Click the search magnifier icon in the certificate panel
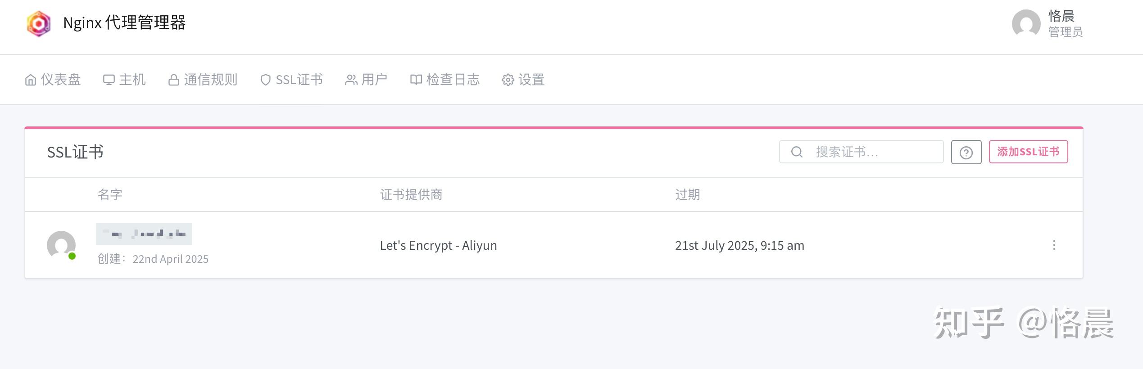 pos(796,152)
